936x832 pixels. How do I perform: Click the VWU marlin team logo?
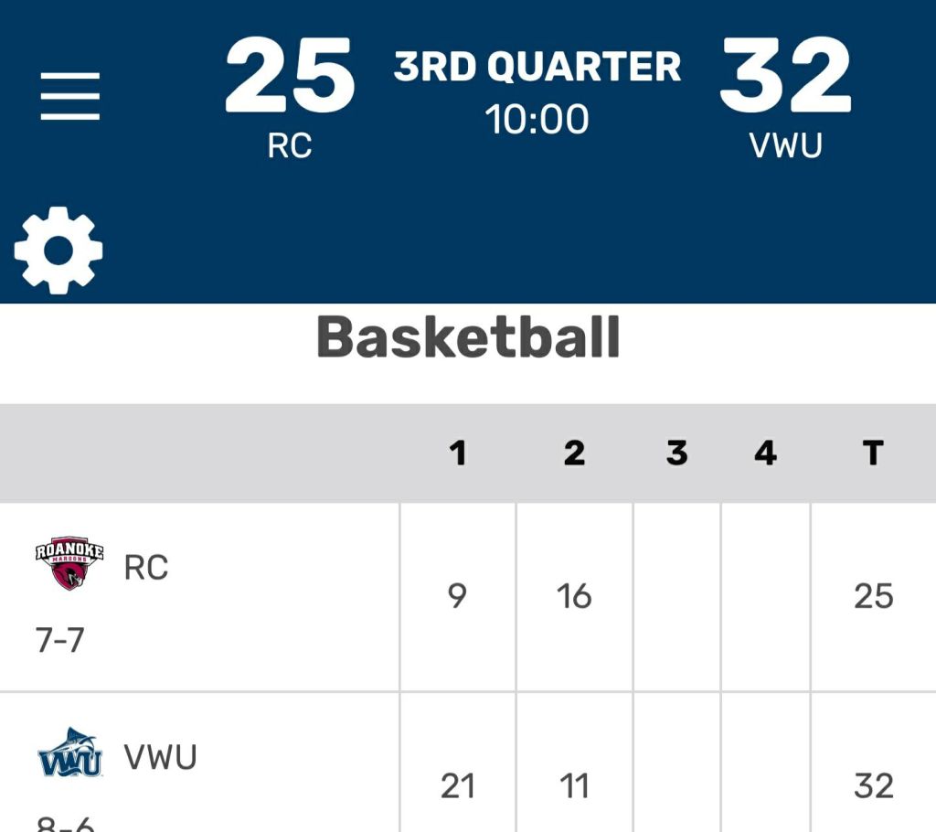(x=69, y=753)
